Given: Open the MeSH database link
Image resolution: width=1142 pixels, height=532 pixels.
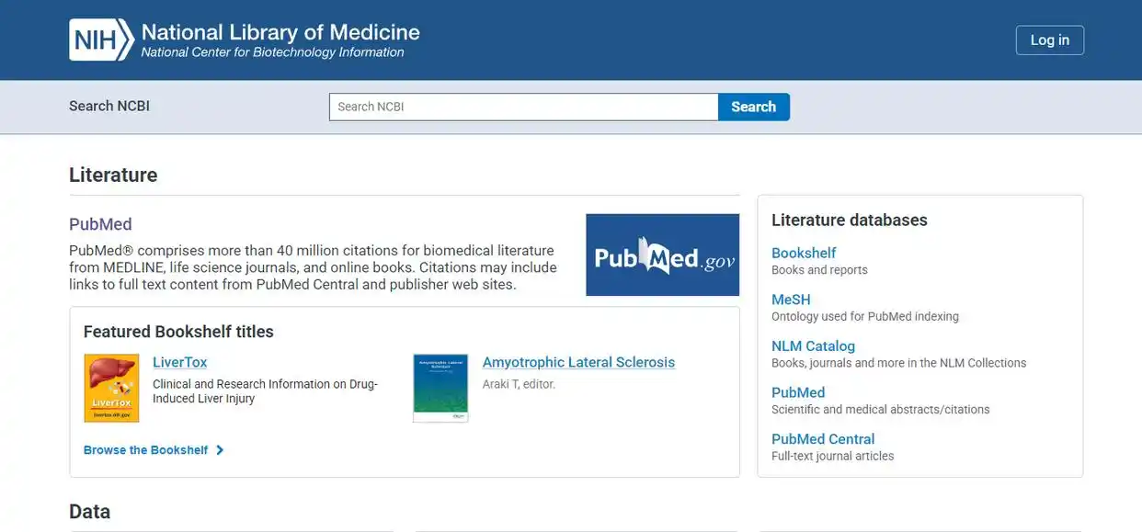Looking at the screenshot, I should (791, 300).
